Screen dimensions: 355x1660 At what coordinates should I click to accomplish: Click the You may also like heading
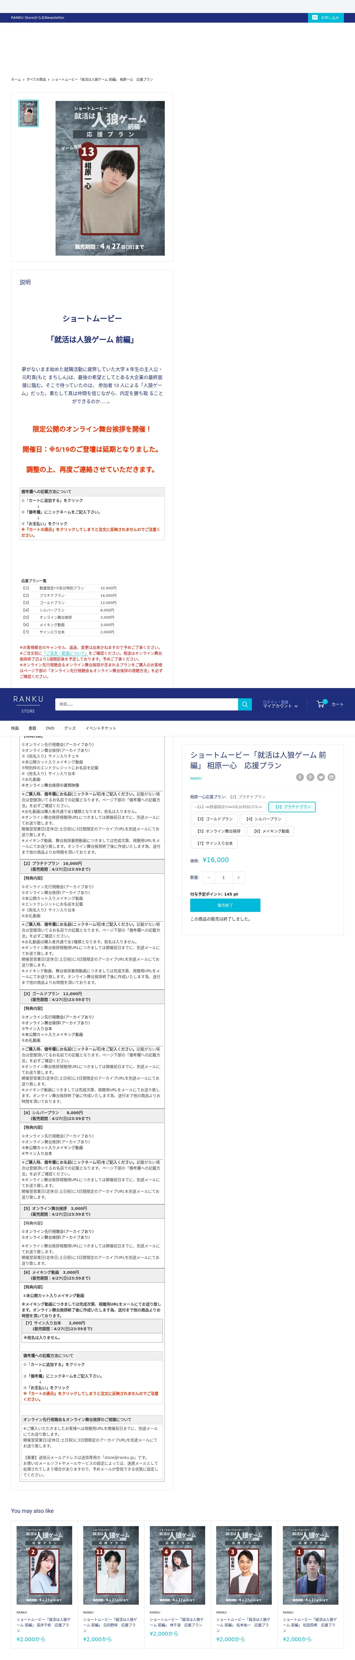click(x=32, y=1511)
